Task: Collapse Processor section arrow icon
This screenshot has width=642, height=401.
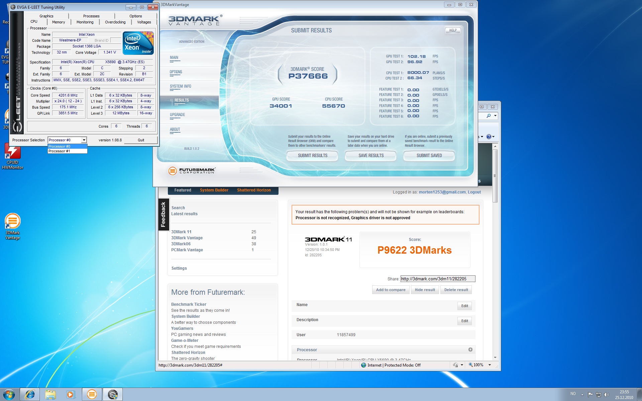Action: click(470, 350)
